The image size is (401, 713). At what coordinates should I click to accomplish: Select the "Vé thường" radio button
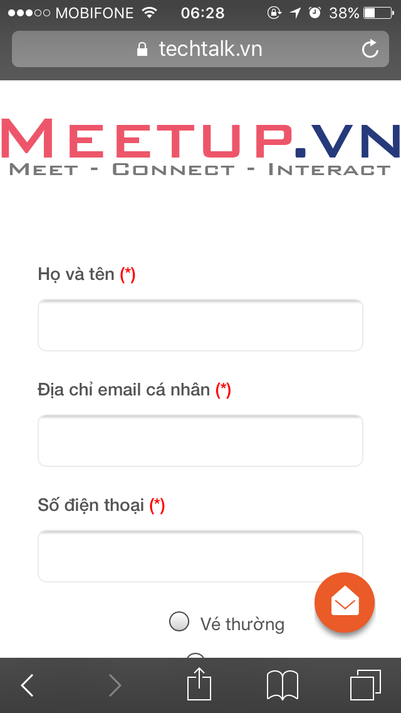(x=179, y=621)
